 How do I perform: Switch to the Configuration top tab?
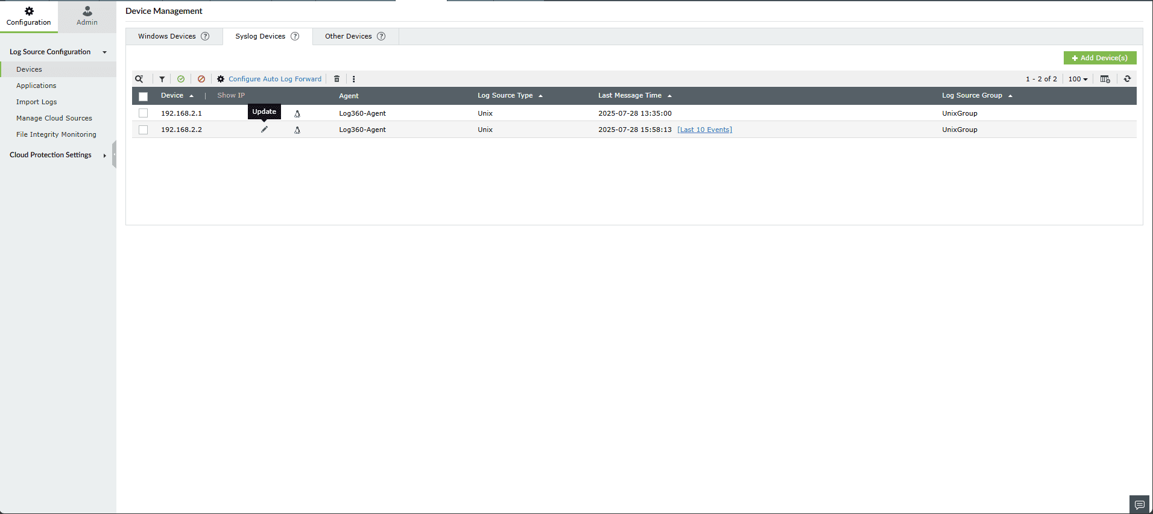pyautogui.click(x=29, y=16)
